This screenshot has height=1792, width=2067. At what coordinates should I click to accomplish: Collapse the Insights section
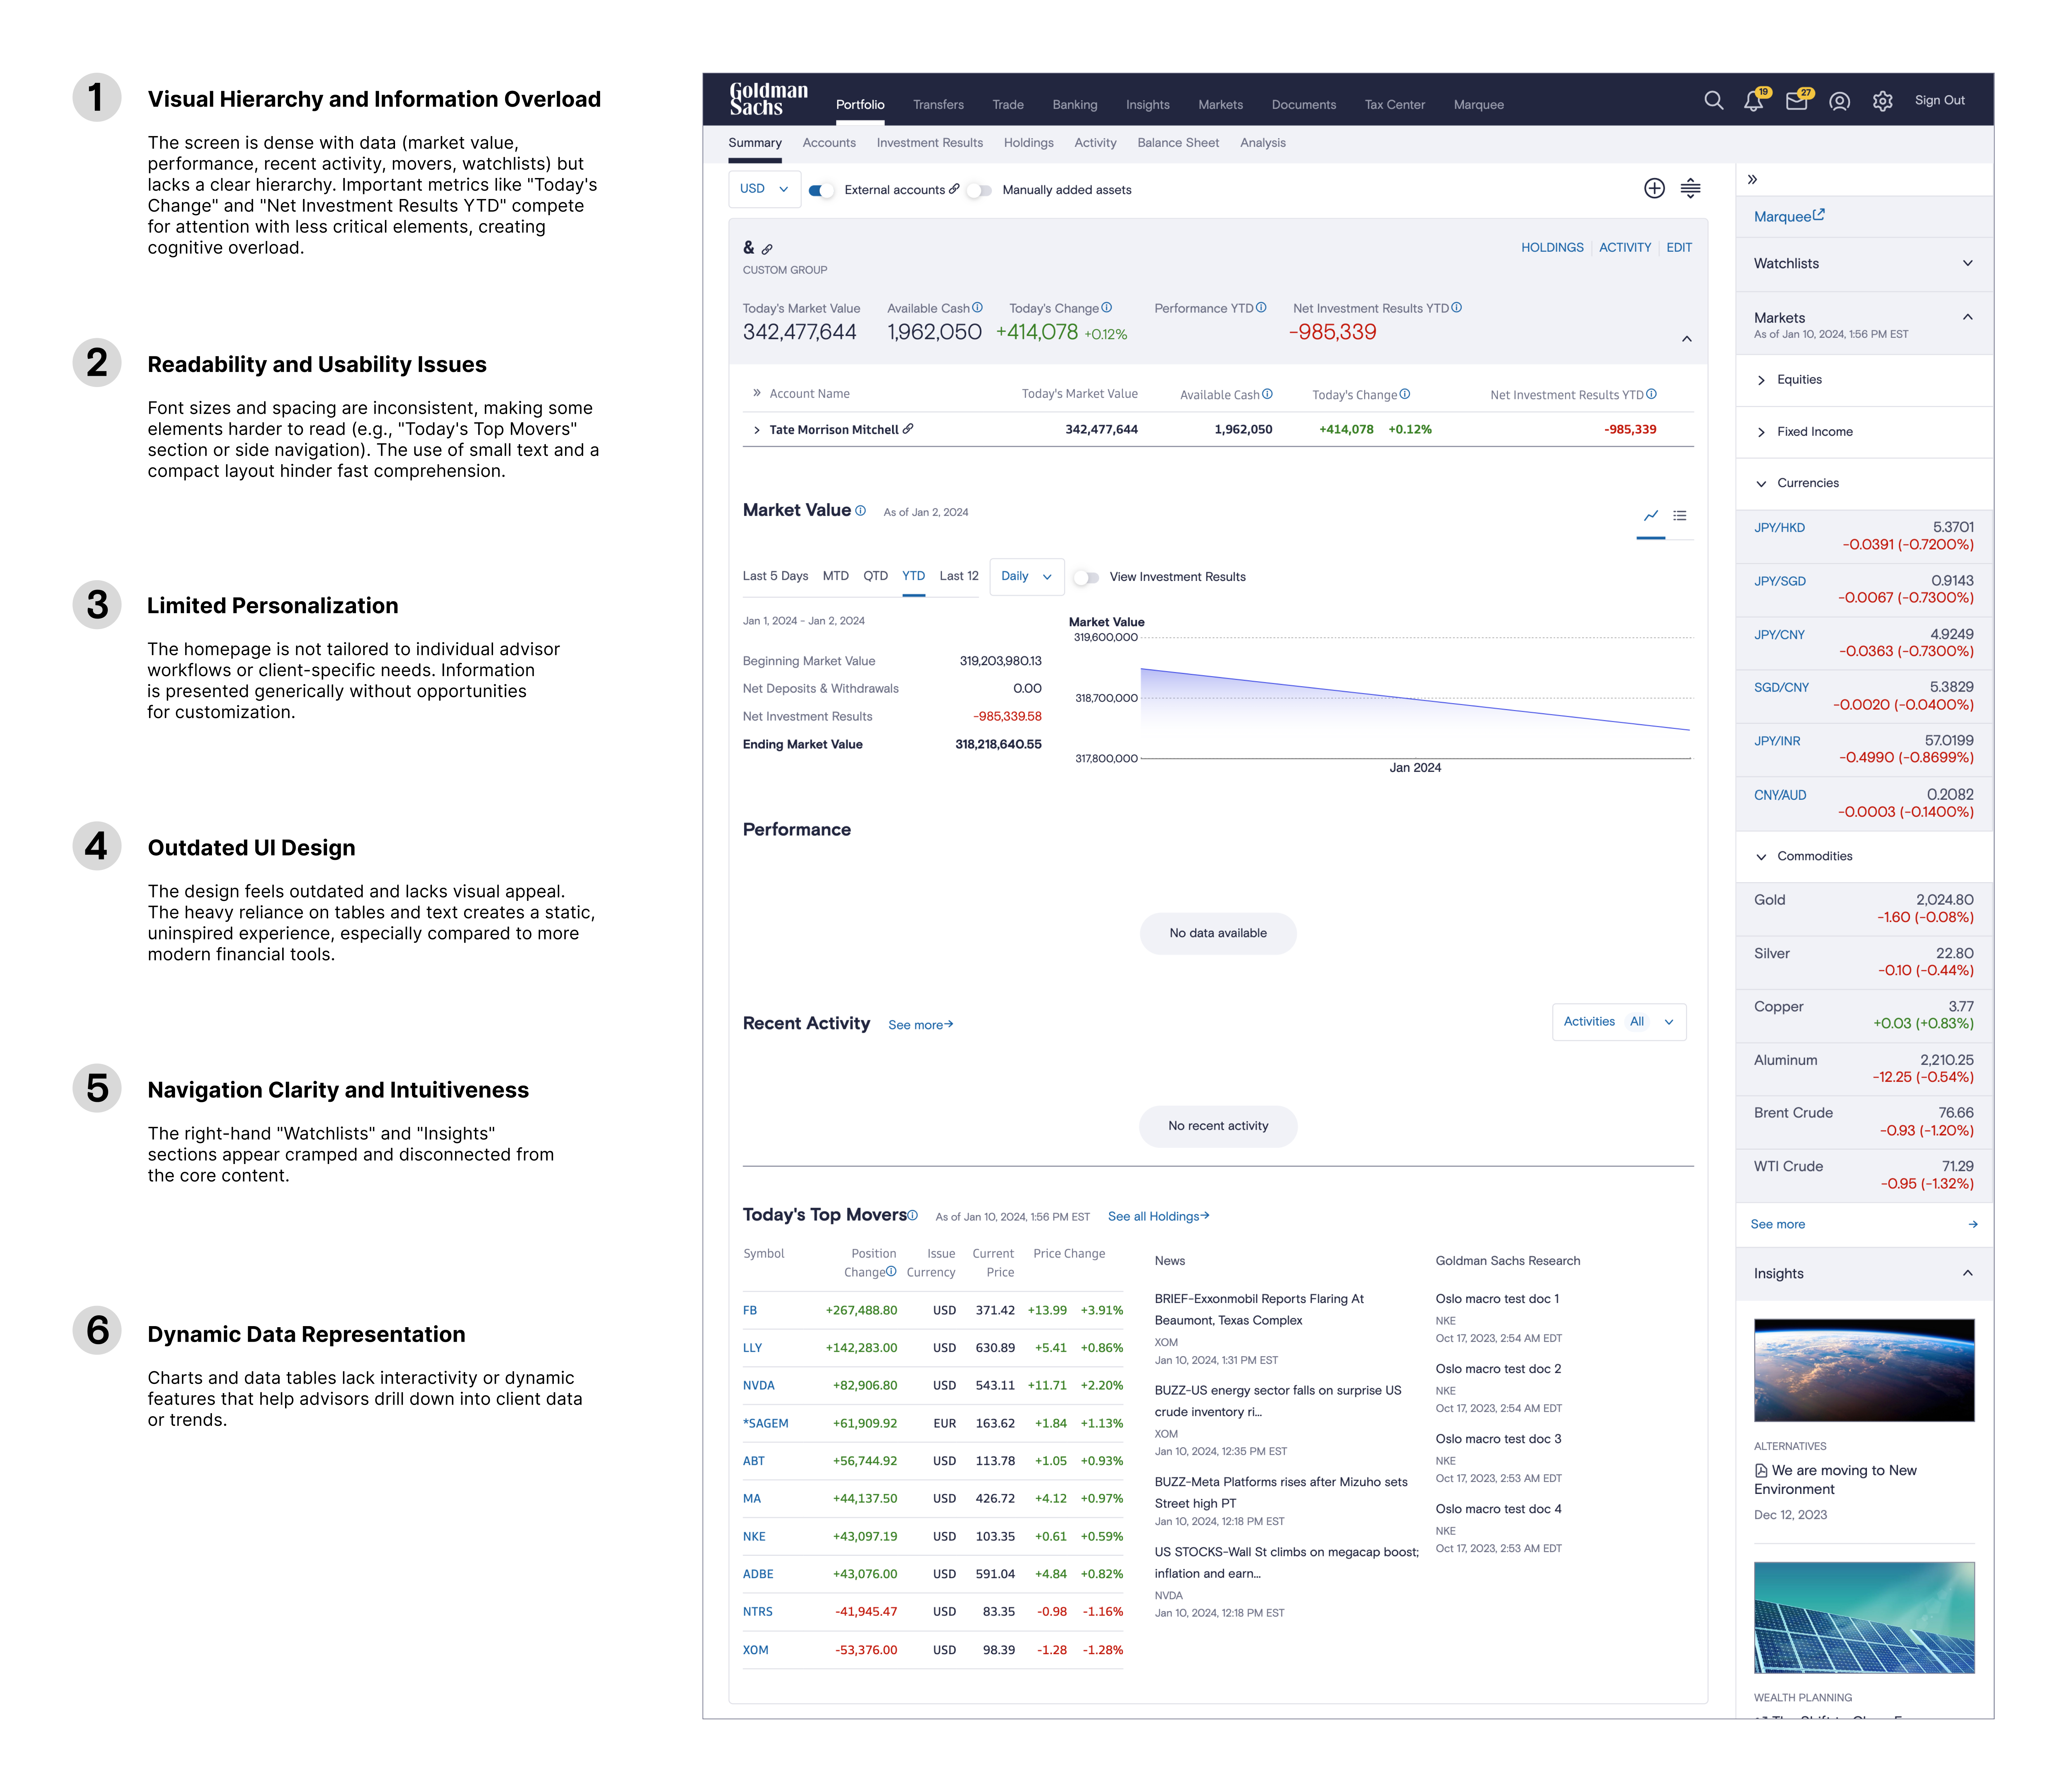tap(1967, 1273)
